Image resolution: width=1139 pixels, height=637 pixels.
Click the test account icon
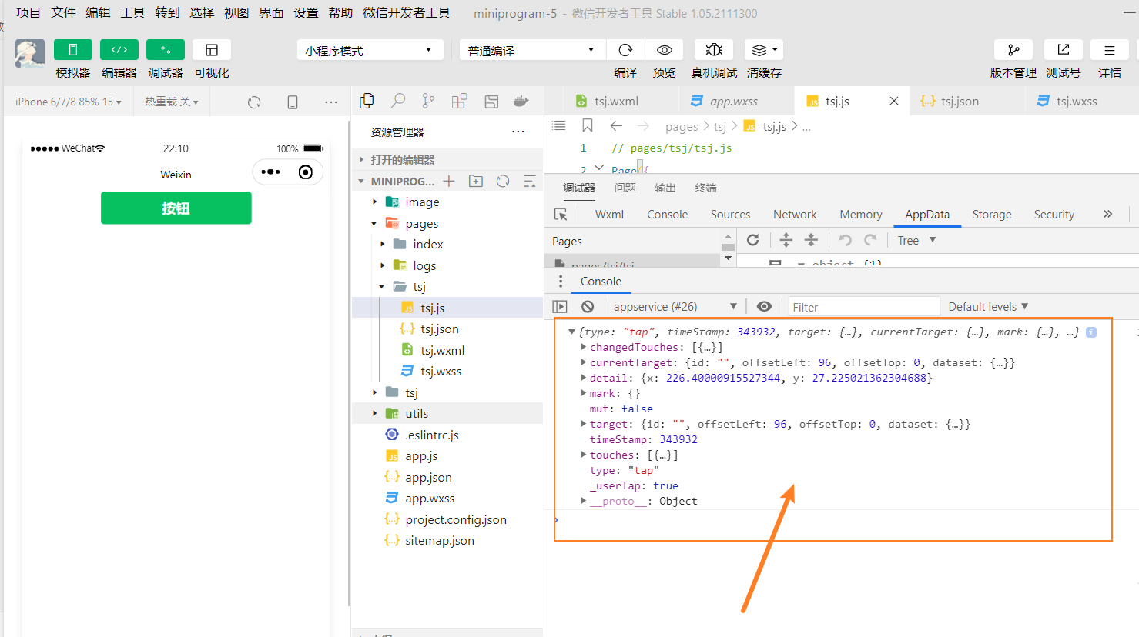point(1064,50)
